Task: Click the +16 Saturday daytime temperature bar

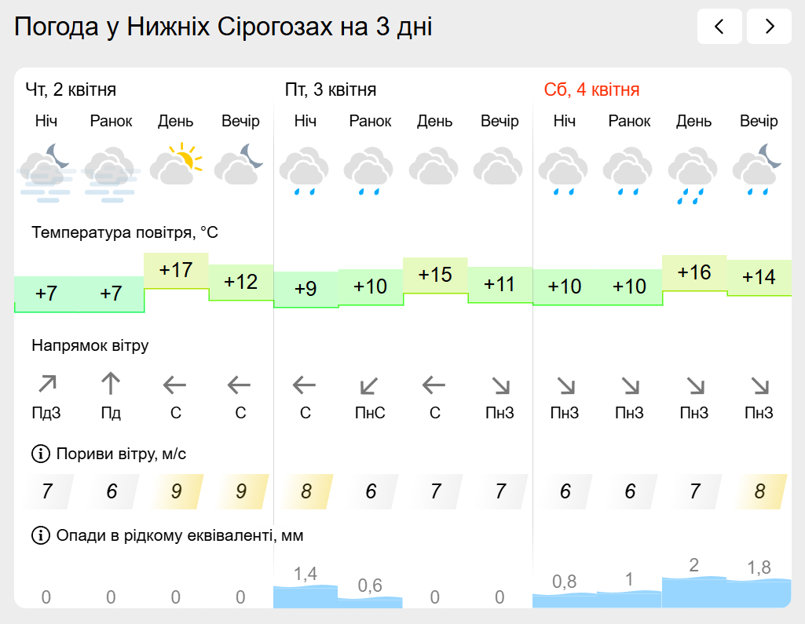Action: click(694, 273)
